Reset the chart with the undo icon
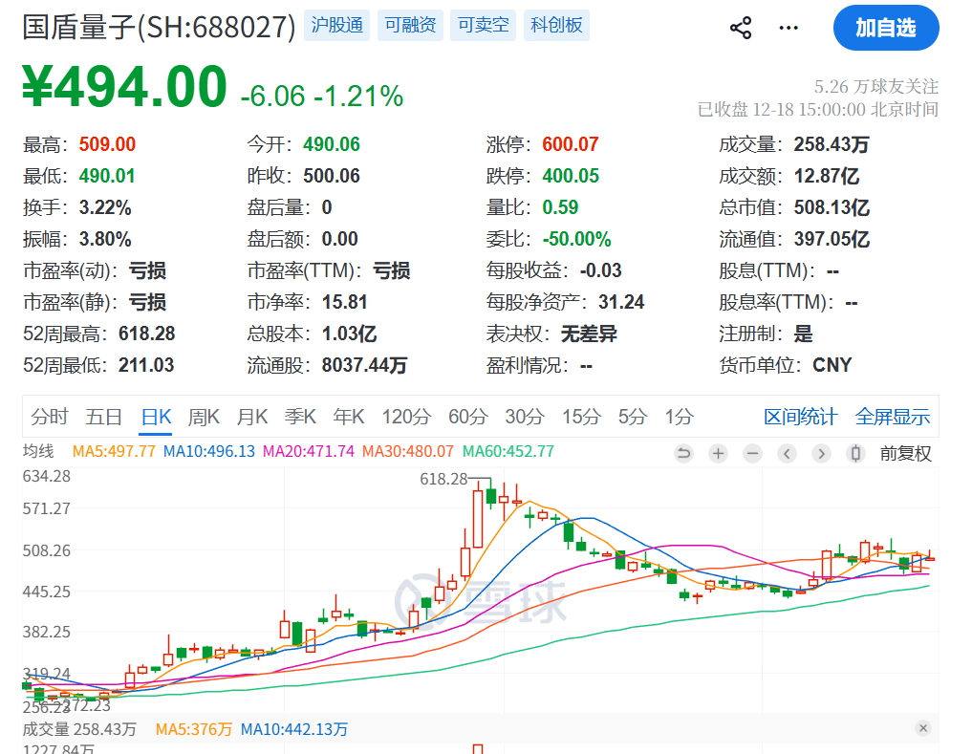 pos(684,454)
